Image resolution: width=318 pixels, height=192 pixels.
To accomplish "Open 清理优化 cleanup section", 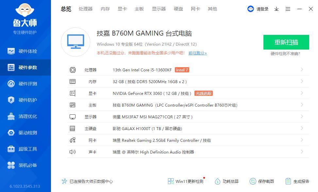I will [25, 116].
